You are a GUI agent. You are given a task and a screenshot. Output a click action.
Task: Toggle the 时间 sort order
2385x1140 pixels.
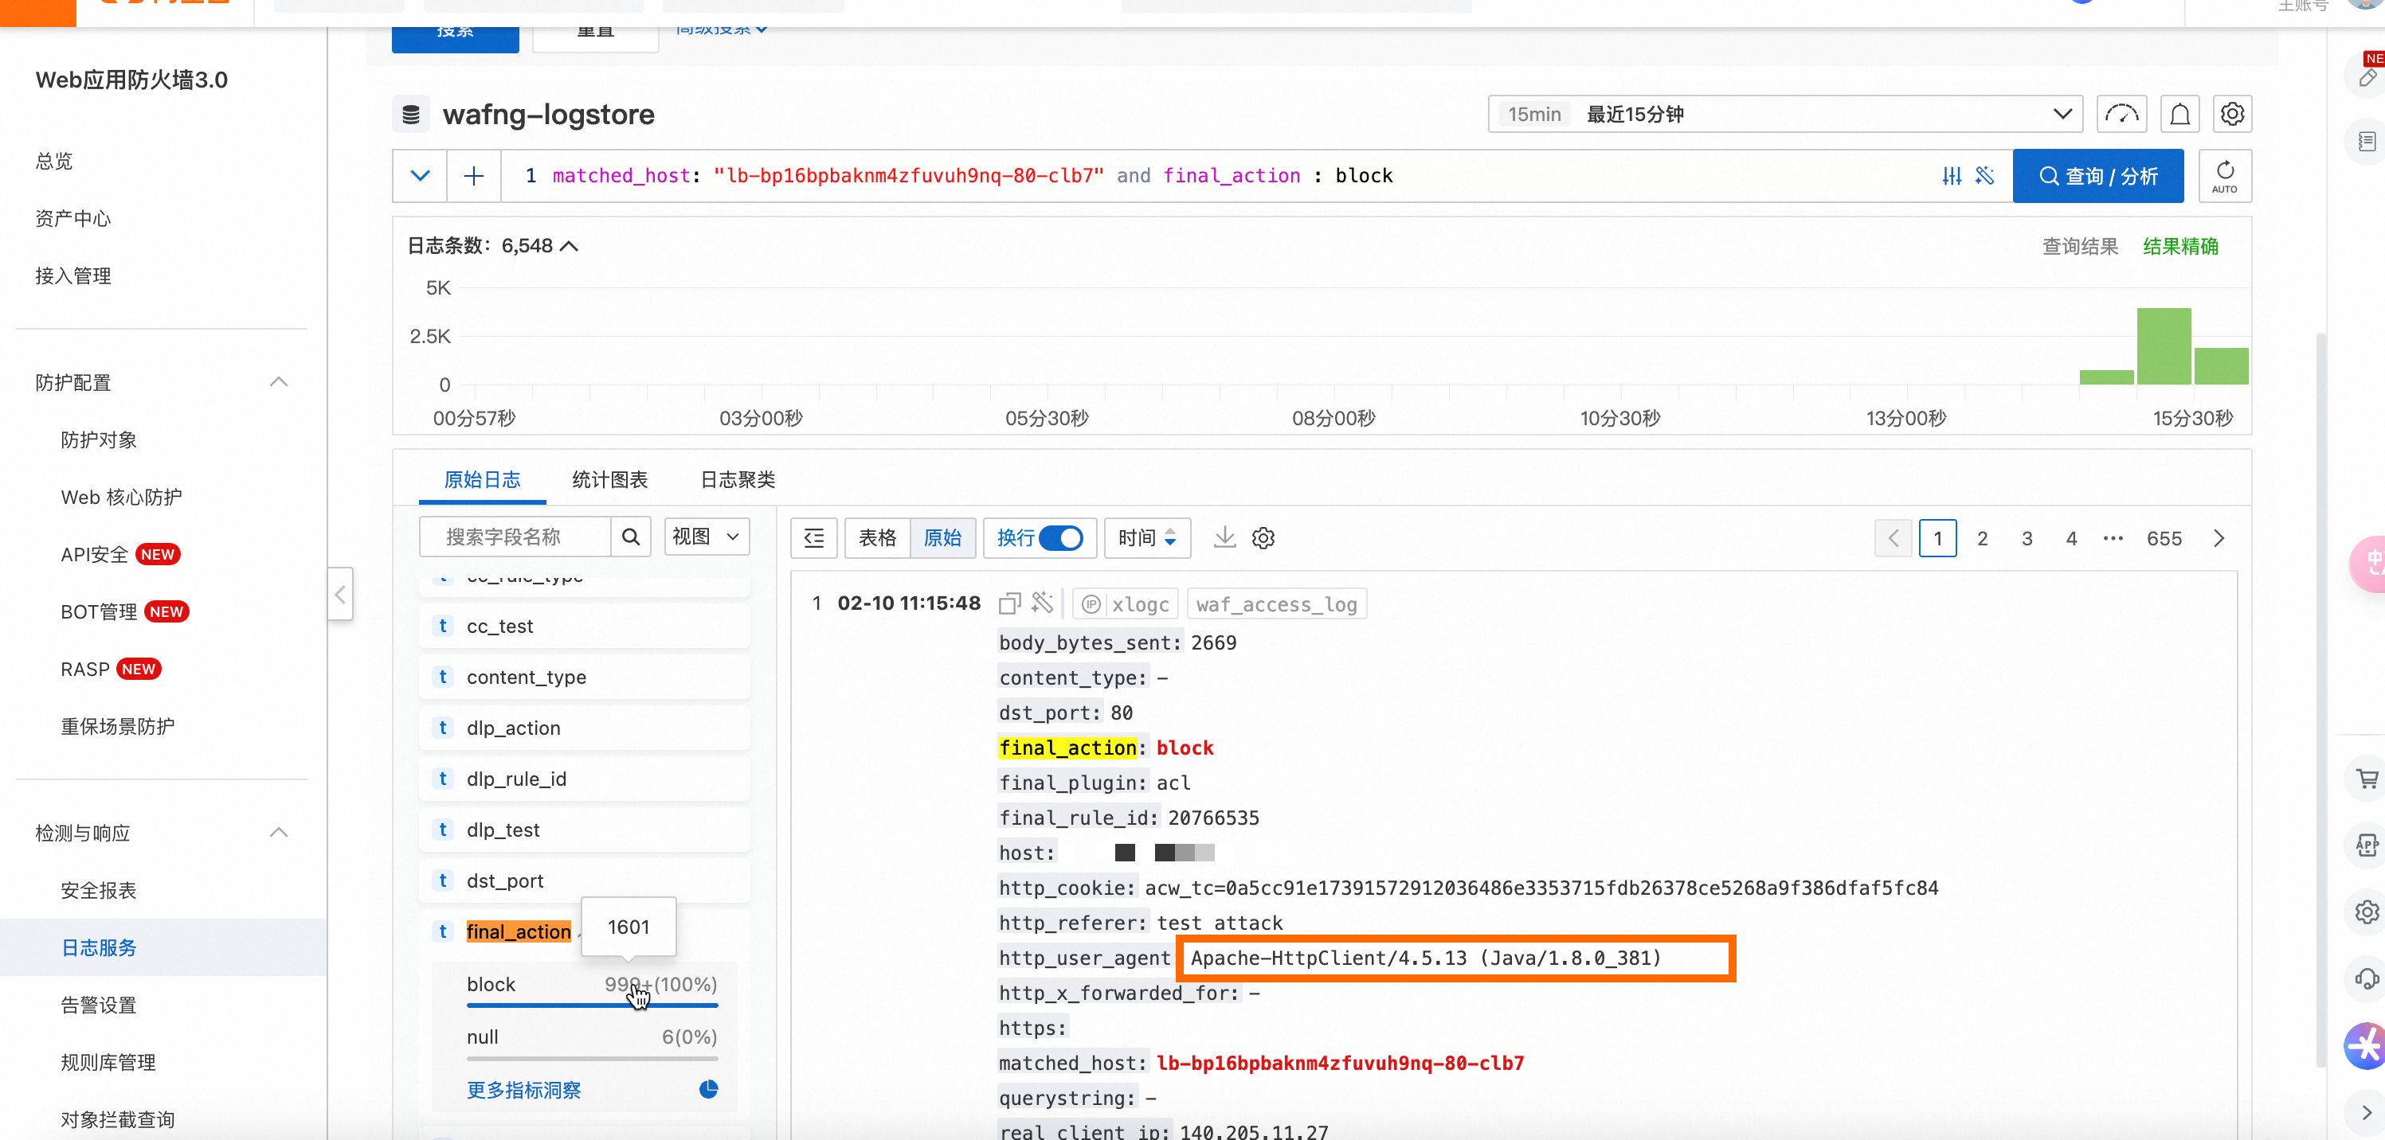click(x=1146, y=537)
